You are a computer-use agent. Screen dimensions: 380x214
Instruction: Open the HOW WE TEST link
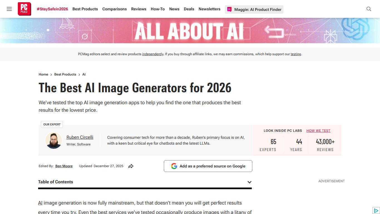click(x=318, y=130)
